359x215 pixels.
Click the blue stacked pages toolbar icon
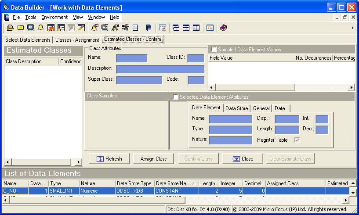pyautogui.click(x=149, y=28)
